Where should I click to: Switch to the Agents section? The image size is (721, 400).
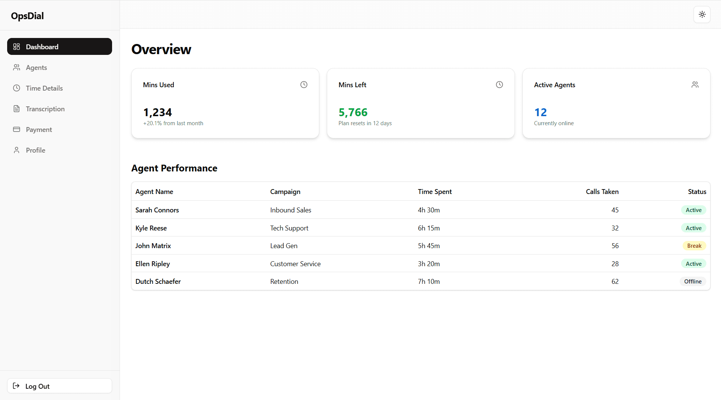36,67
